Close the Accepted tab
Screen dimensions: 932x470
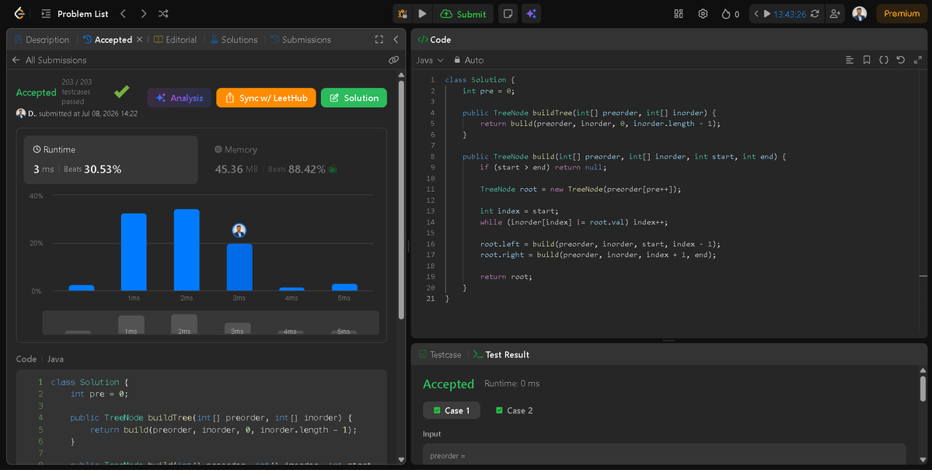139,40
